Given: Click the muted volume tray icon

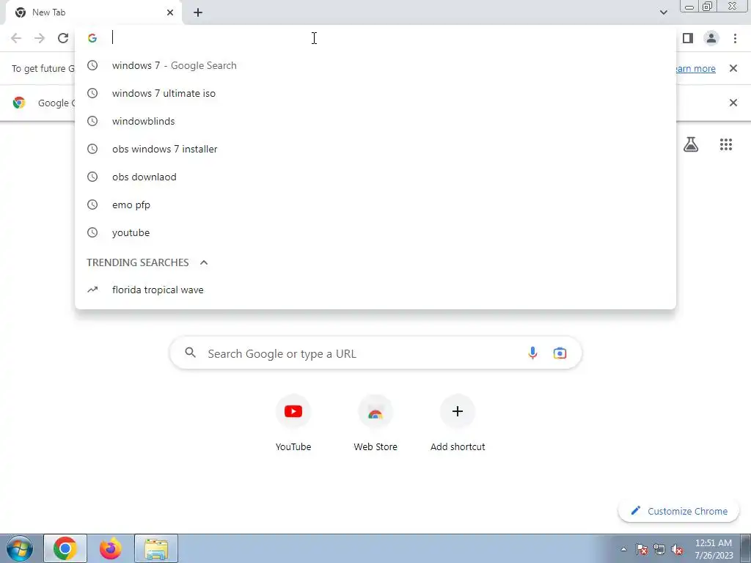Looking at the screenshot, I should click(677, 549).
